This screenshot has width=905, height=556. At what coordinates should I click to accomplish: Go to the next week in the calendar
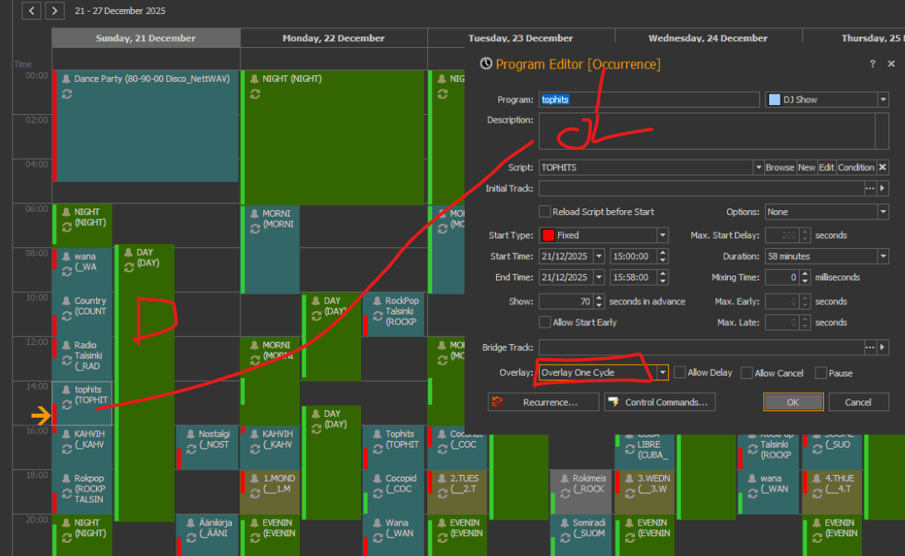pyautogui.click(x=54, y=11)
